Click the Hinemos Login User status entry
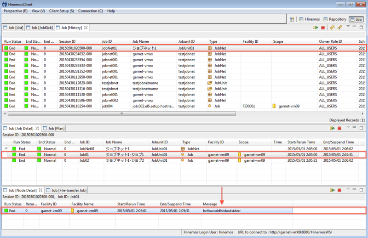The image size is (368, 238). tap(208, 232)
